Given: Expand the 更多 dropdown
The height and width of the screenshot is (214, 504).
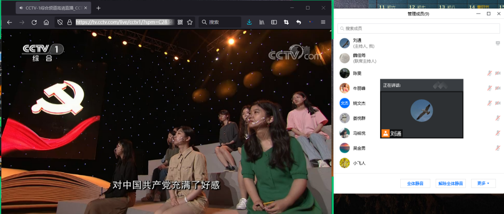Looking at the screenshot, I should pos(483,183).
